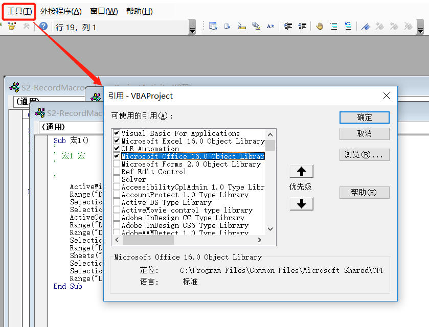Click the Next Bookmark icon
Screen dimensions: 429x327
pyautogui.click(x=379, y=26)
